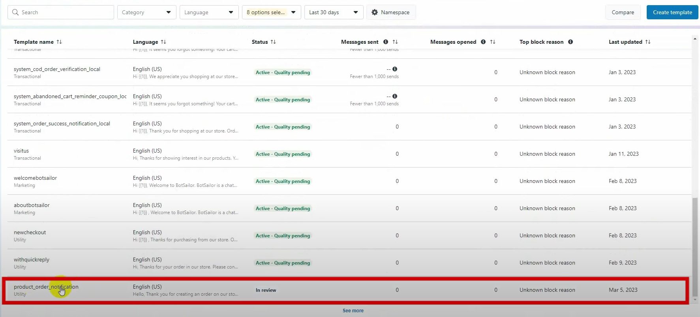The width and height of the screenshot is (700, 317).
Task: Open the Last 30 days dropdown
Action: (334, 12)
